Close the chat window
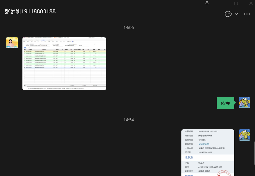The height and width of the screenshot is (176, 255). click(251, 3)
